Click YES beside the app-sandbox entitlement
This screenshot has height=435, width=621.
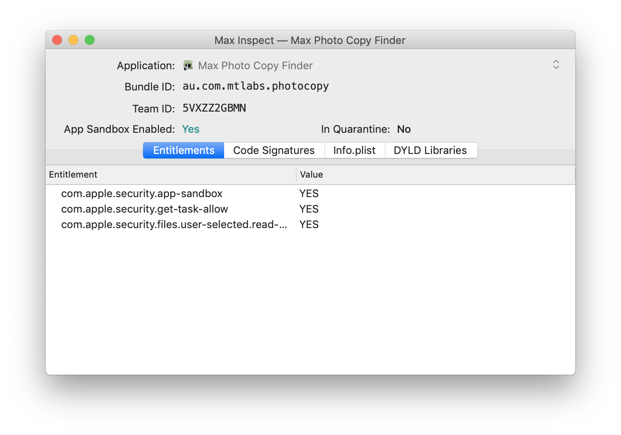(309, 193)
